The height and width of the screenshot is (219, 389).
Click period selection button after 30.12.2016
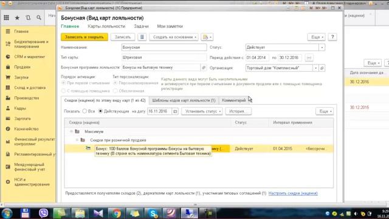(309, 58)
